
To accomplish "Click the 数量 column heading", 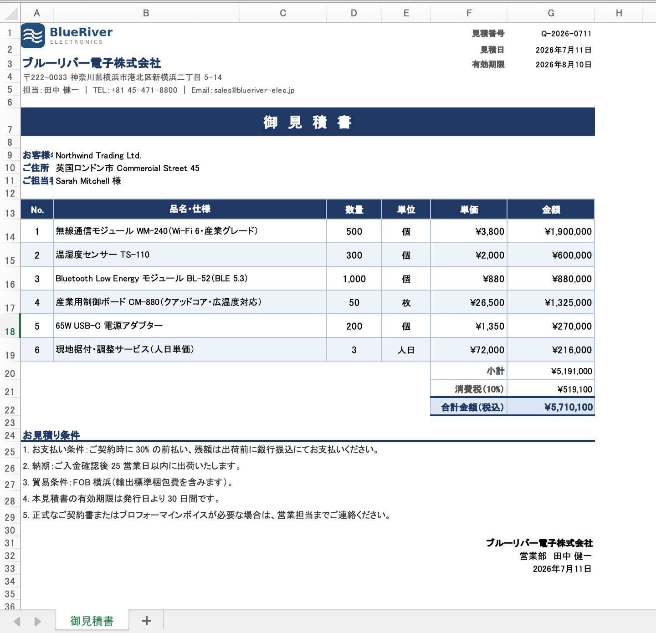I will tap(354, 209).
